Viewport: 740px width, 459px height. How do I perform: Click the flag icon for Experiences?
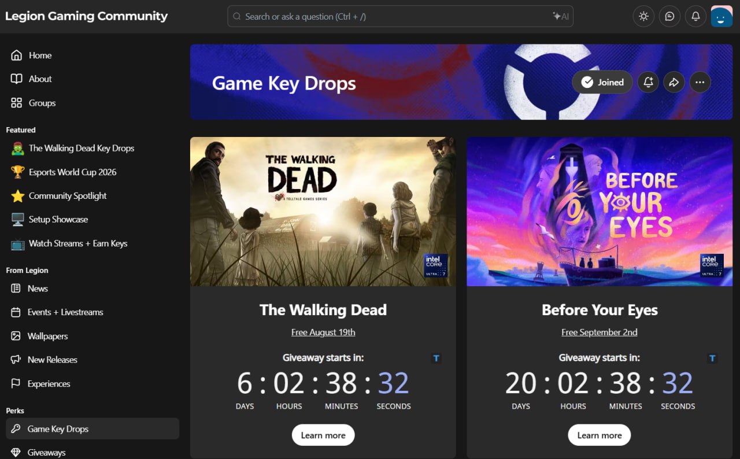(x=16, y=384)
